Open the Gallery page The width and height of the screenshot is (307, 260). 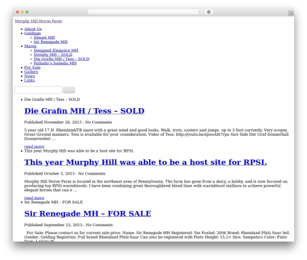pos(31,72)
